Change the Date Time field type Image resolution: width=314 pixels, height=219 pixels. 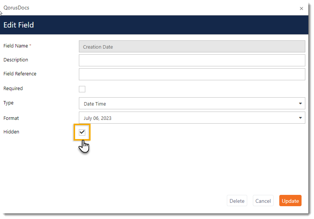point(192,103)
